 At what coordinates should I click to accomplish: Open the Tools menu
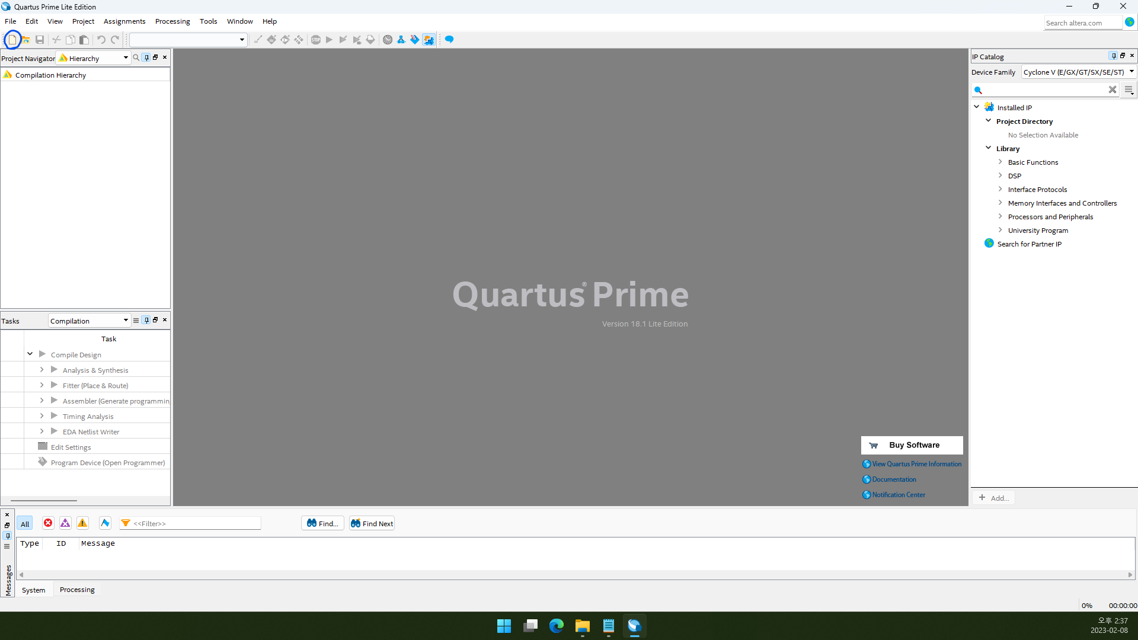pos(208,21)
